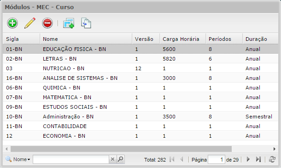Image resolution: width=281 pixels, height=168 pixels.
Task: Click Duração value Semestral
Action: pos(259,117)
